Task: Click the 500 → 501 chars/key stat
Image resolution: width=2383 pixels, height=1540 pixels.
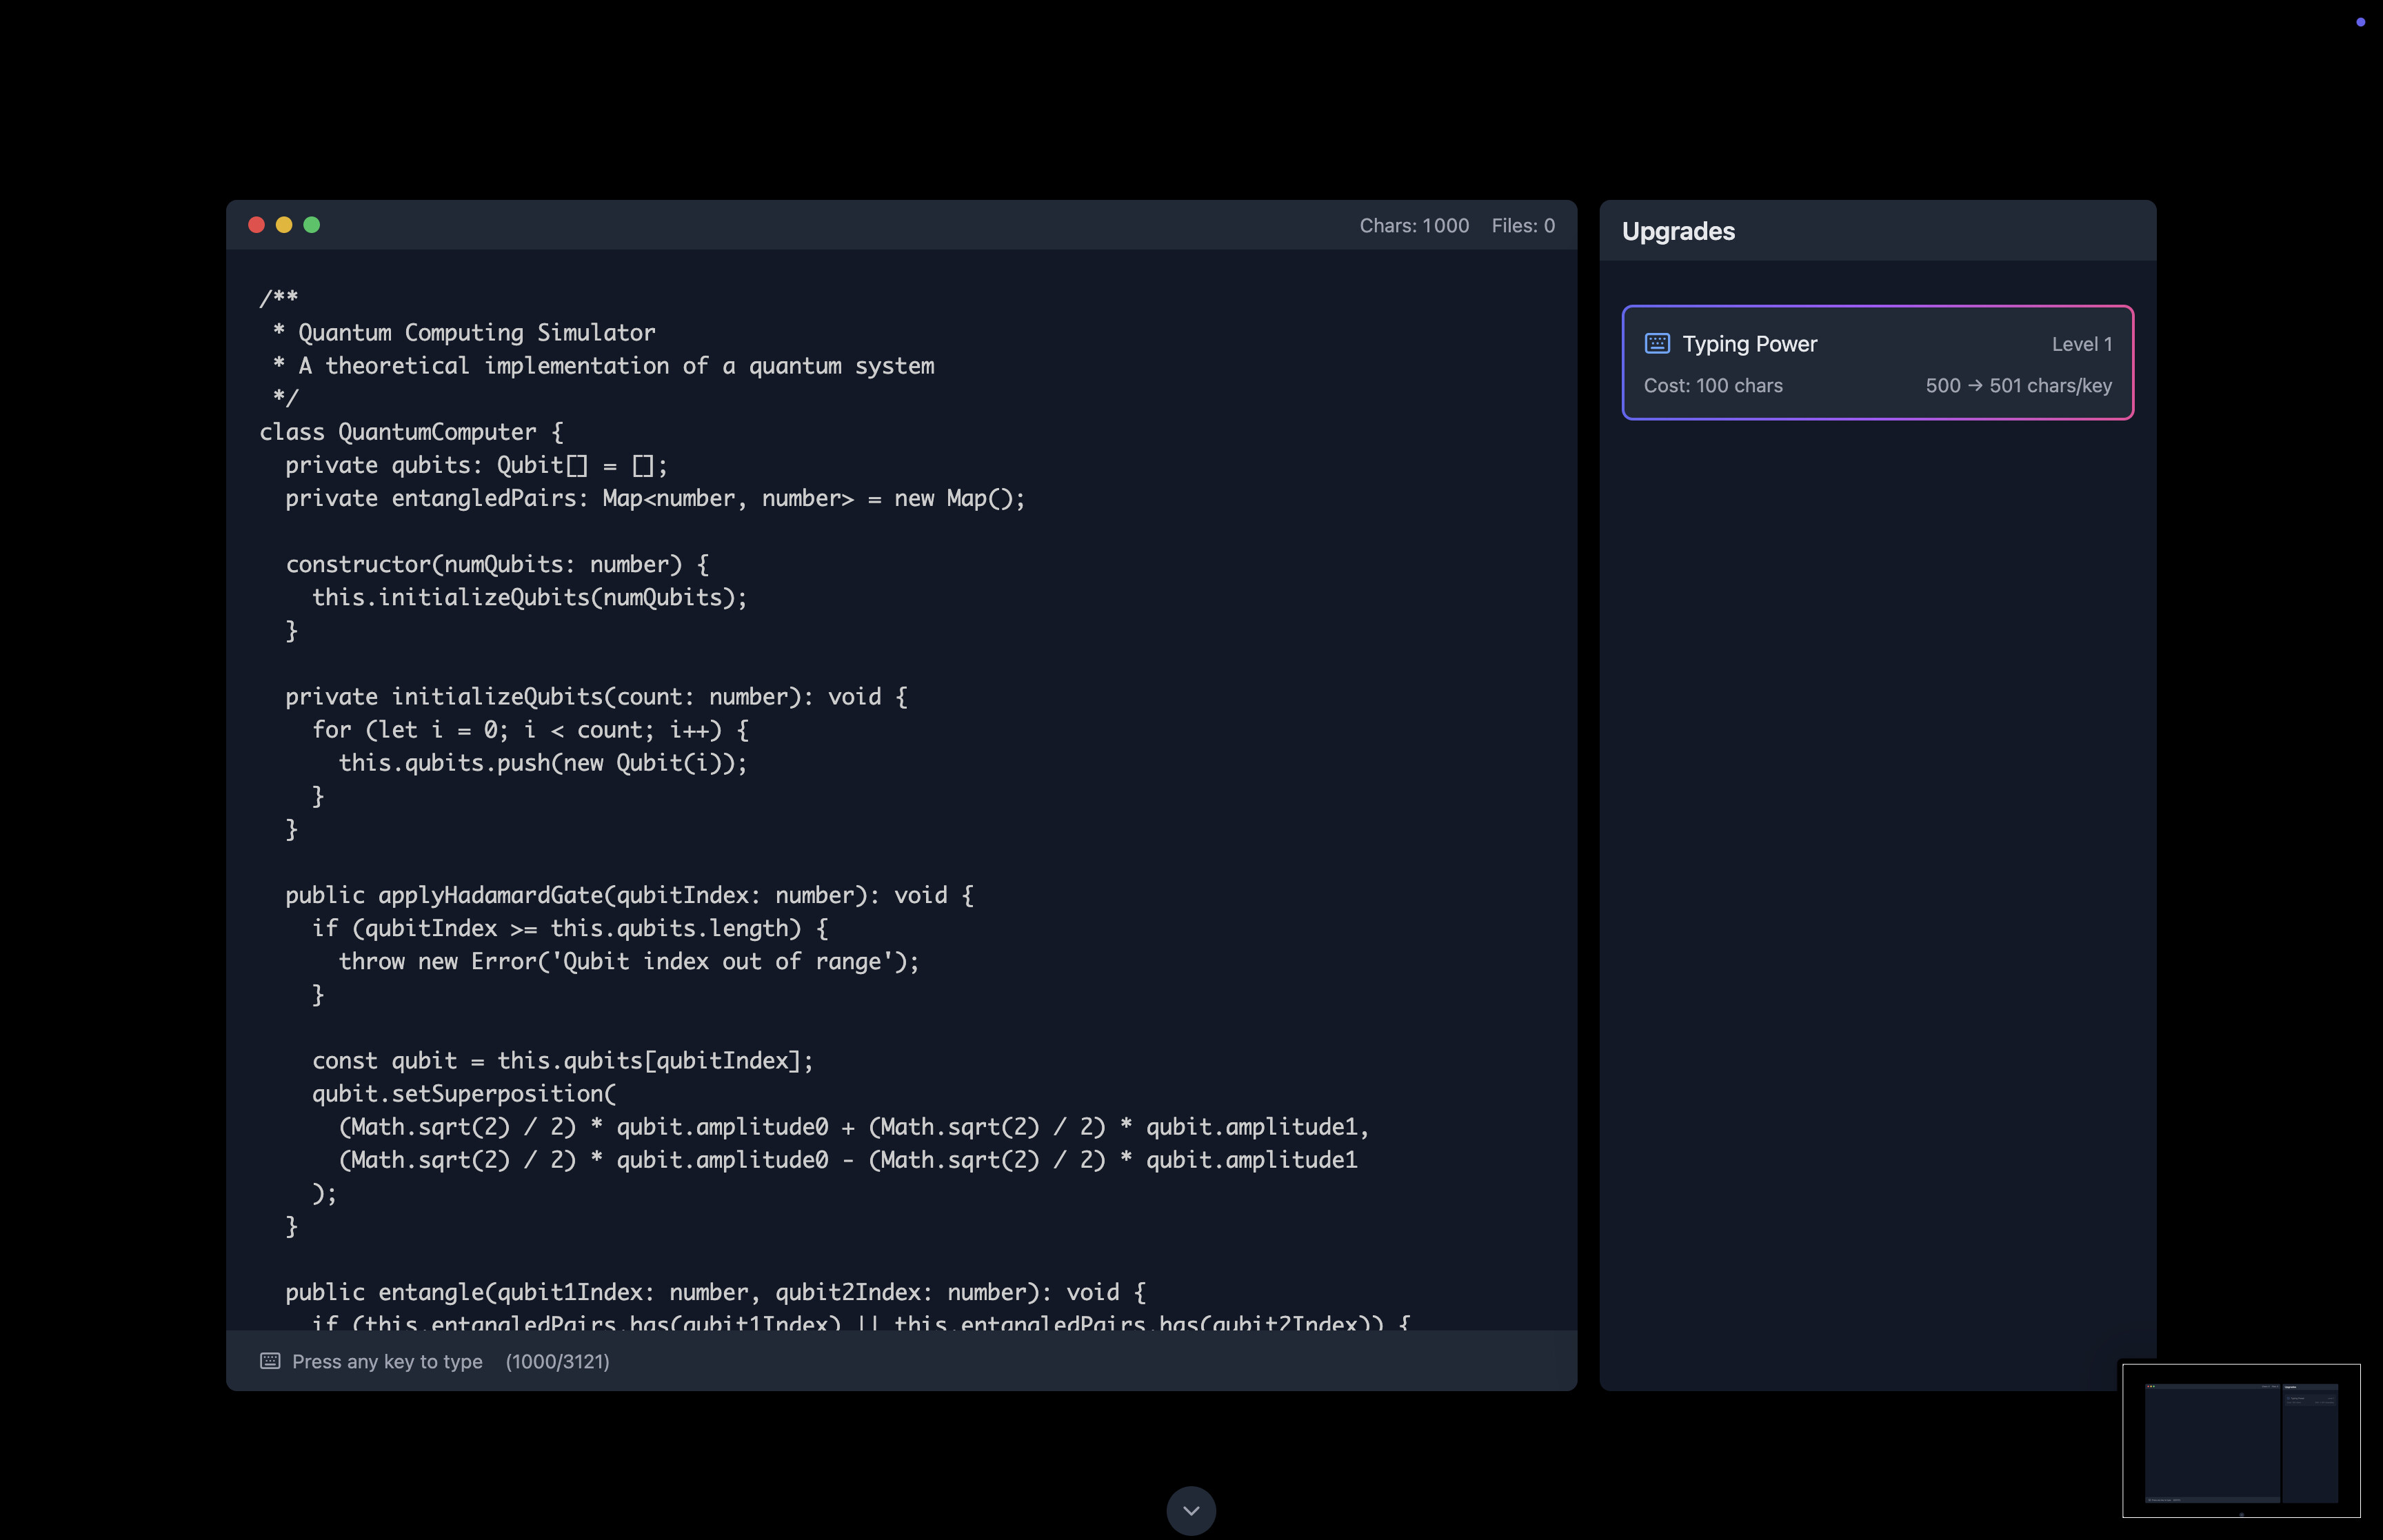Action: pos(2019,385)
